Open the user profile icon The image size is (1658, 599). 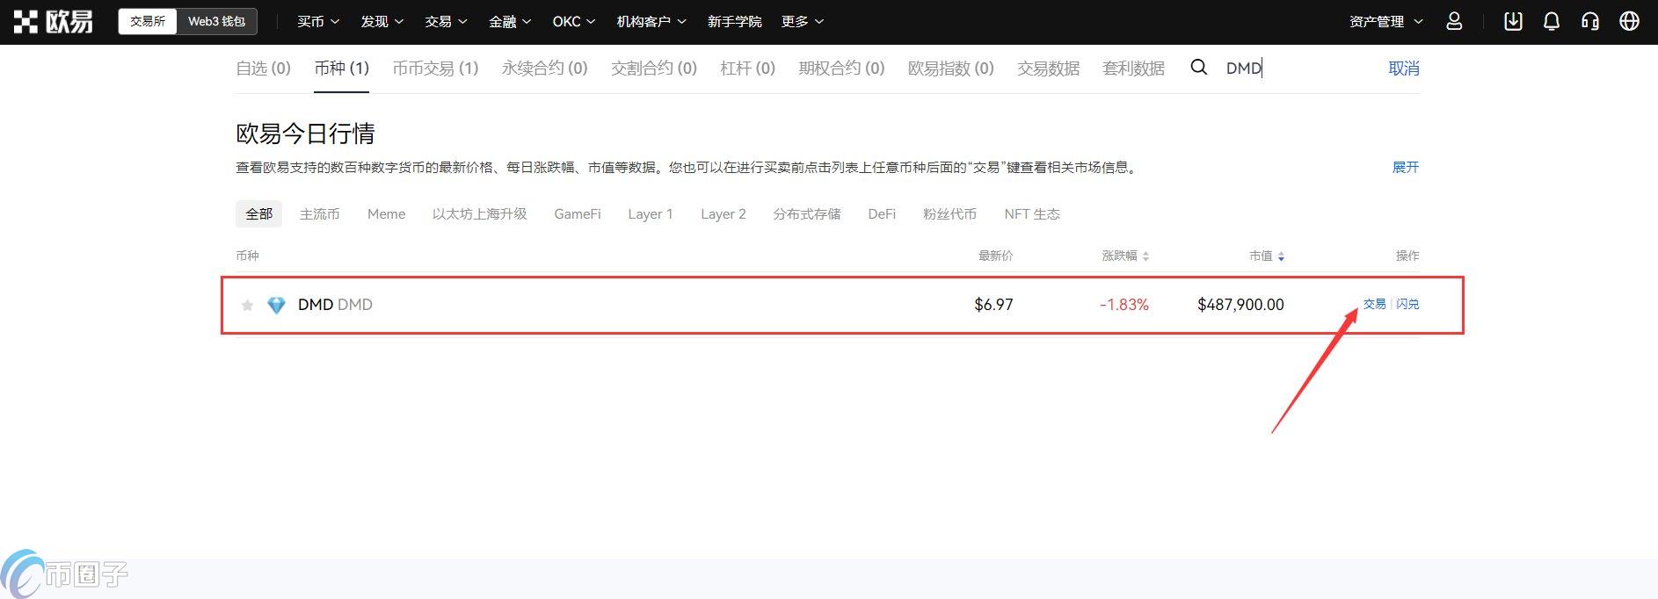[1454, 21]
